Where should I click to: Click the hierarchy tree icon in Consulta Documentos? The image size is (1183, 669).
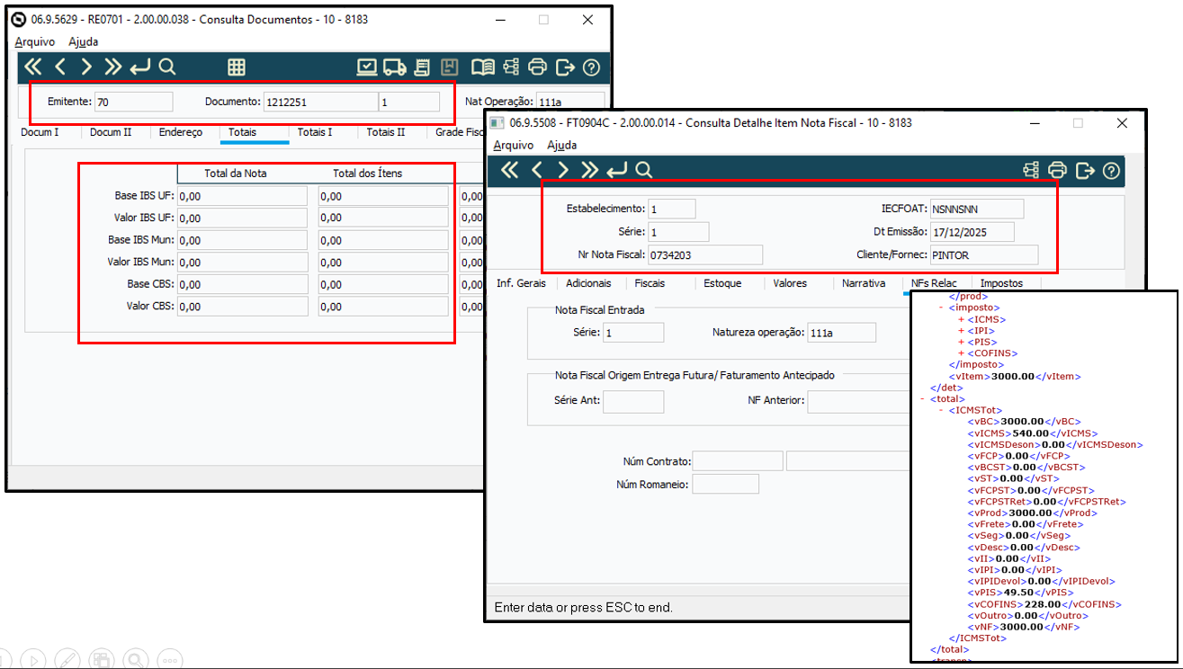coord(511,67)
